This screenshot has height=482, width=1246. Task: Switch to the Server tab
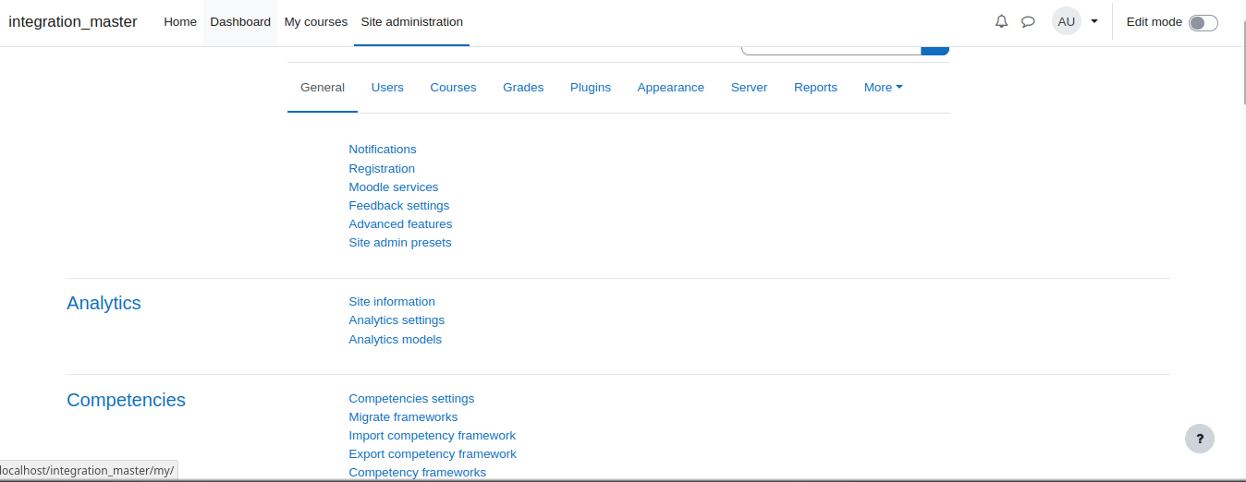click(x=749, y=88)
